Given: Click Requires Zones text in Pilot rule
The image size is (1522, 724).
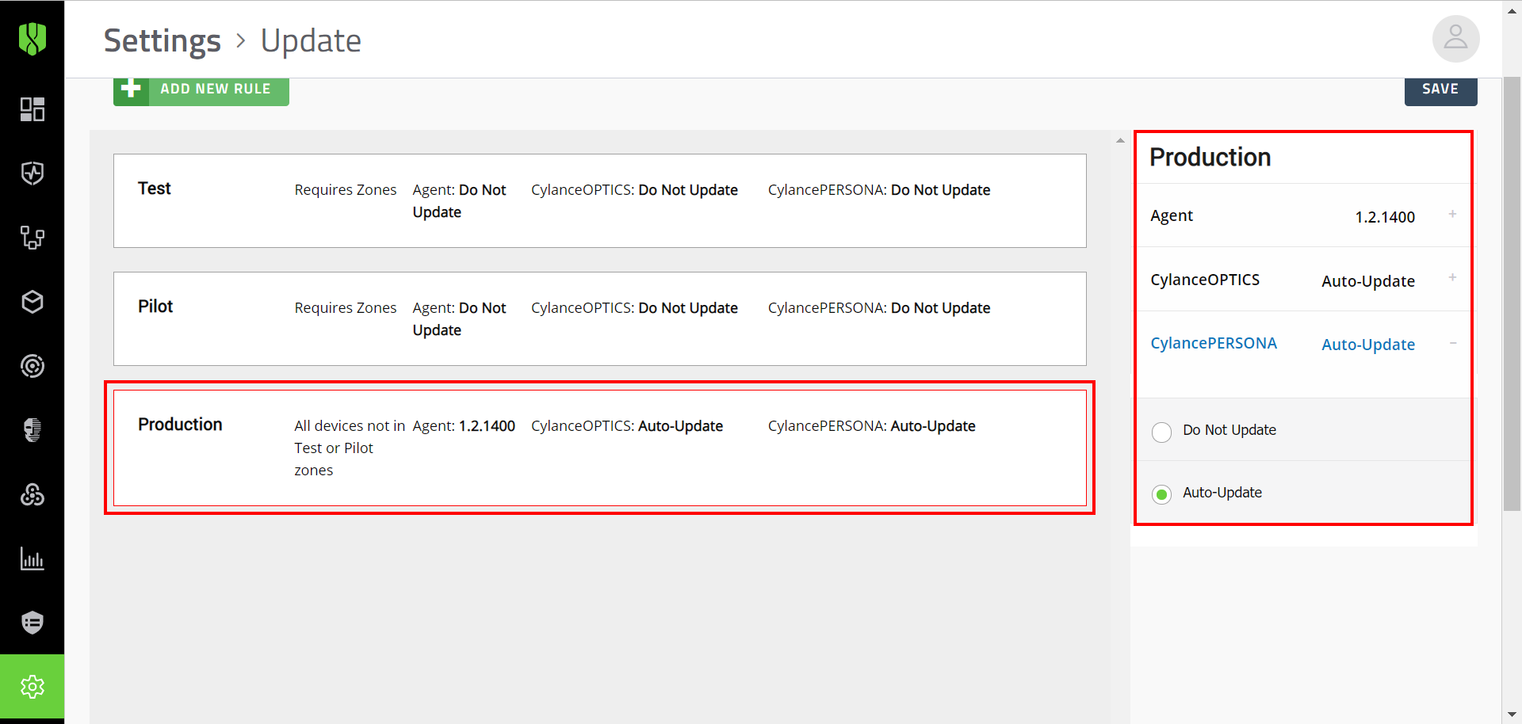Looking at the screenshot, I should 346,308.
